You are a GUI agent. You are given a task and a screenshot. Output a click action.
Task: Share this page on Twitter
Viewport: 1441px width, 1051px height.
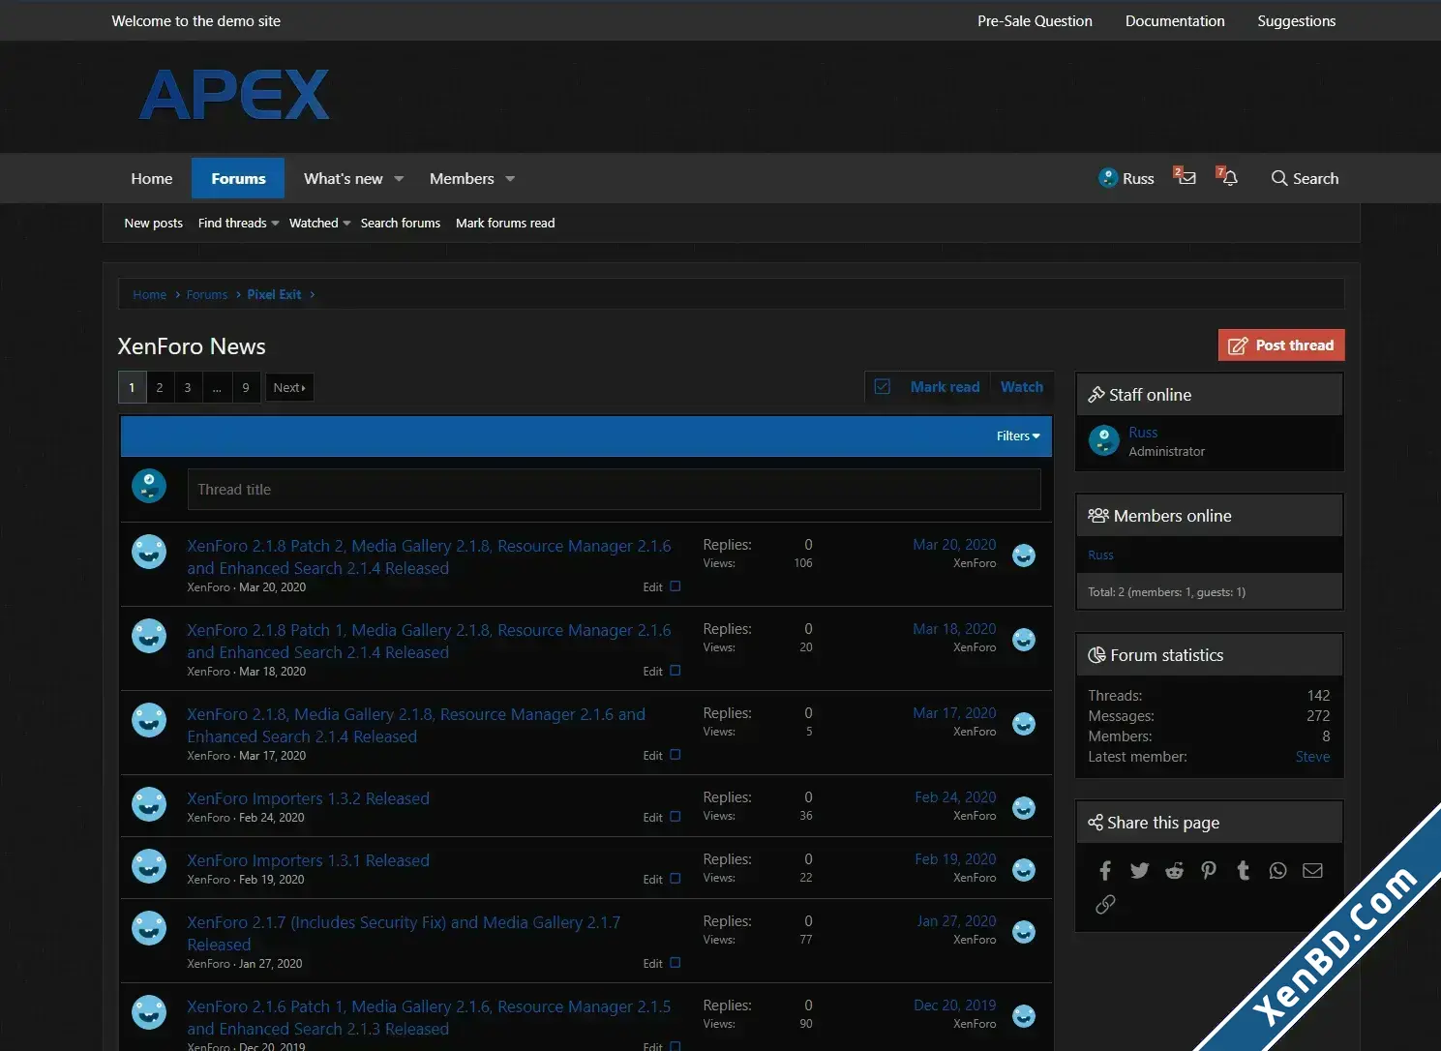tap(1140, 871)
